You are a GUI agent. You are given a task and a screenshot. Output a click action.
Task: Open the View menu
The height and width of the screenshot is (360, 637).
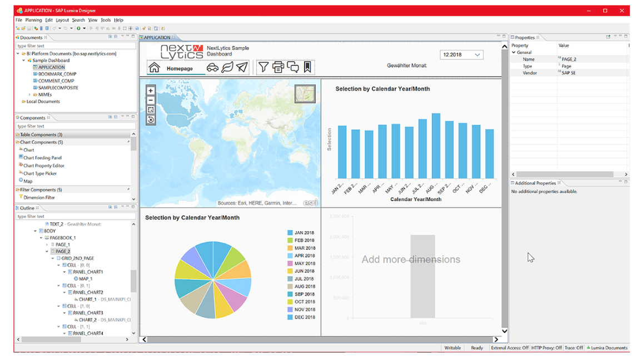pyautogui.click(x=93, y=20)
